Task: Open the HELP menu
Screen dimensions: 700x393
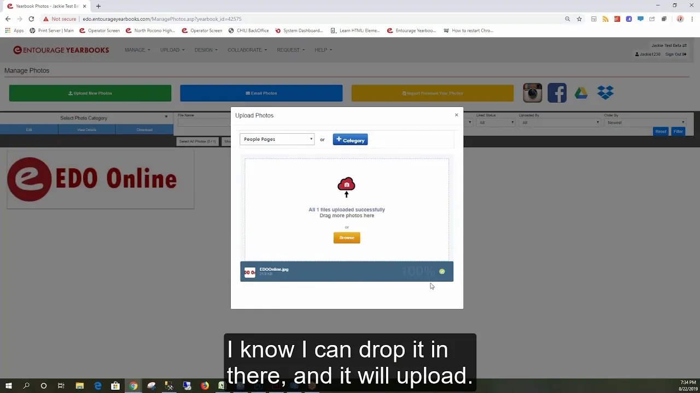Action: pyautogui.click(x=323, y=50)
